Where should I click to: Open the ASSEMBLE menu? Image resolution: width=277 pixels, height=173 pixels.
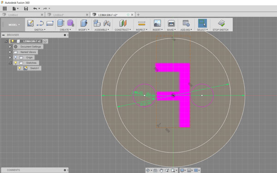coord(102,30)
